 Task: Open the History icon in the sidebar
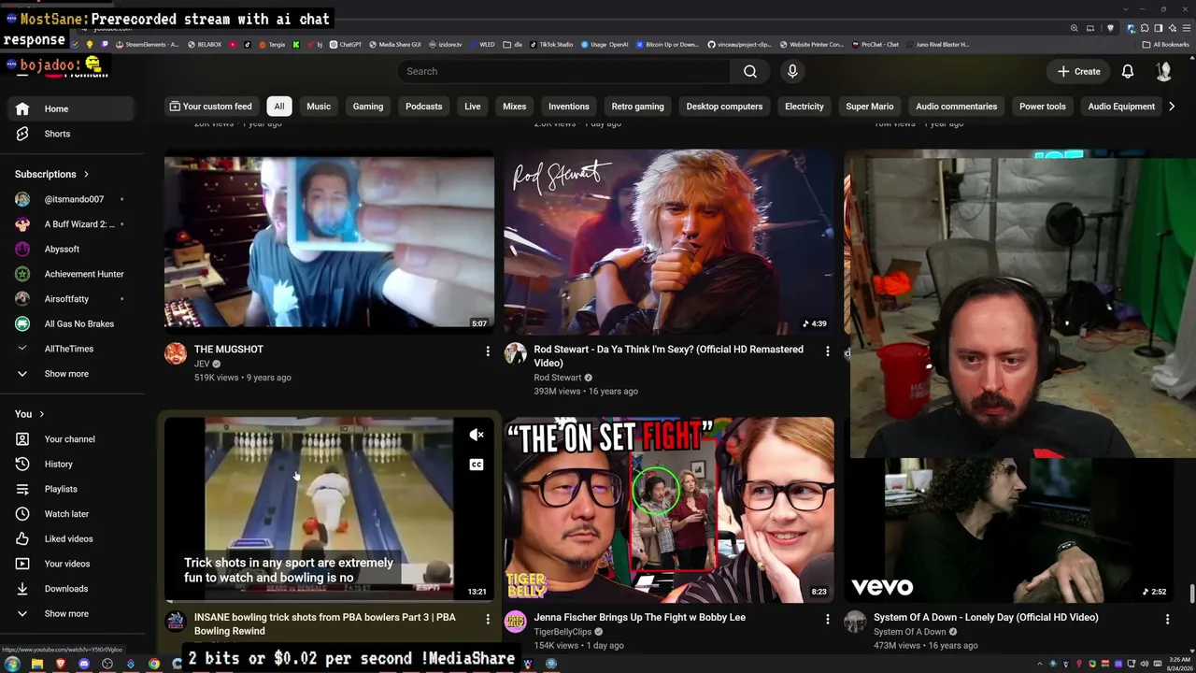pyautogui.click(x=22, y=464)
